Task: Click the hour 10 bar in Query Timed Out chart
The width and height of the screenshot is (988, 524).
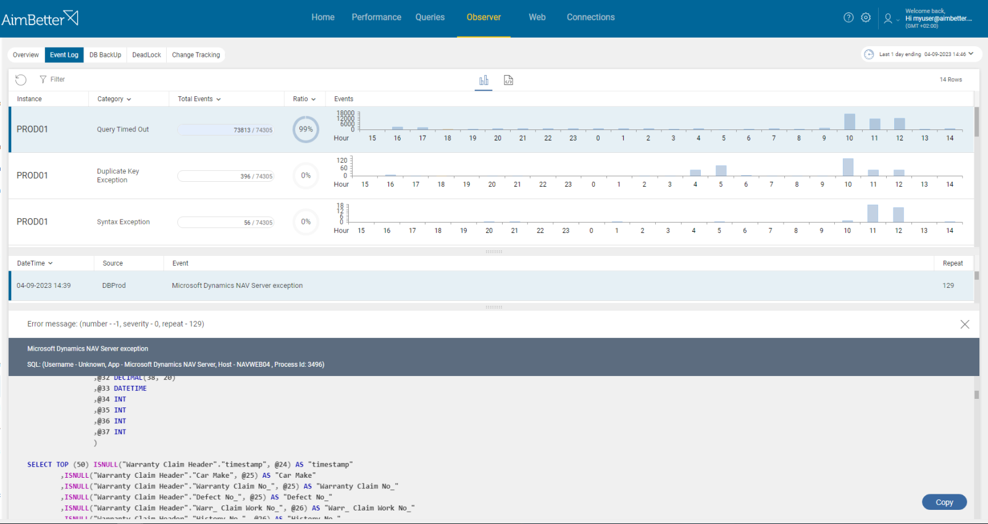Action: pyautogui.click(x=850, y=121)
